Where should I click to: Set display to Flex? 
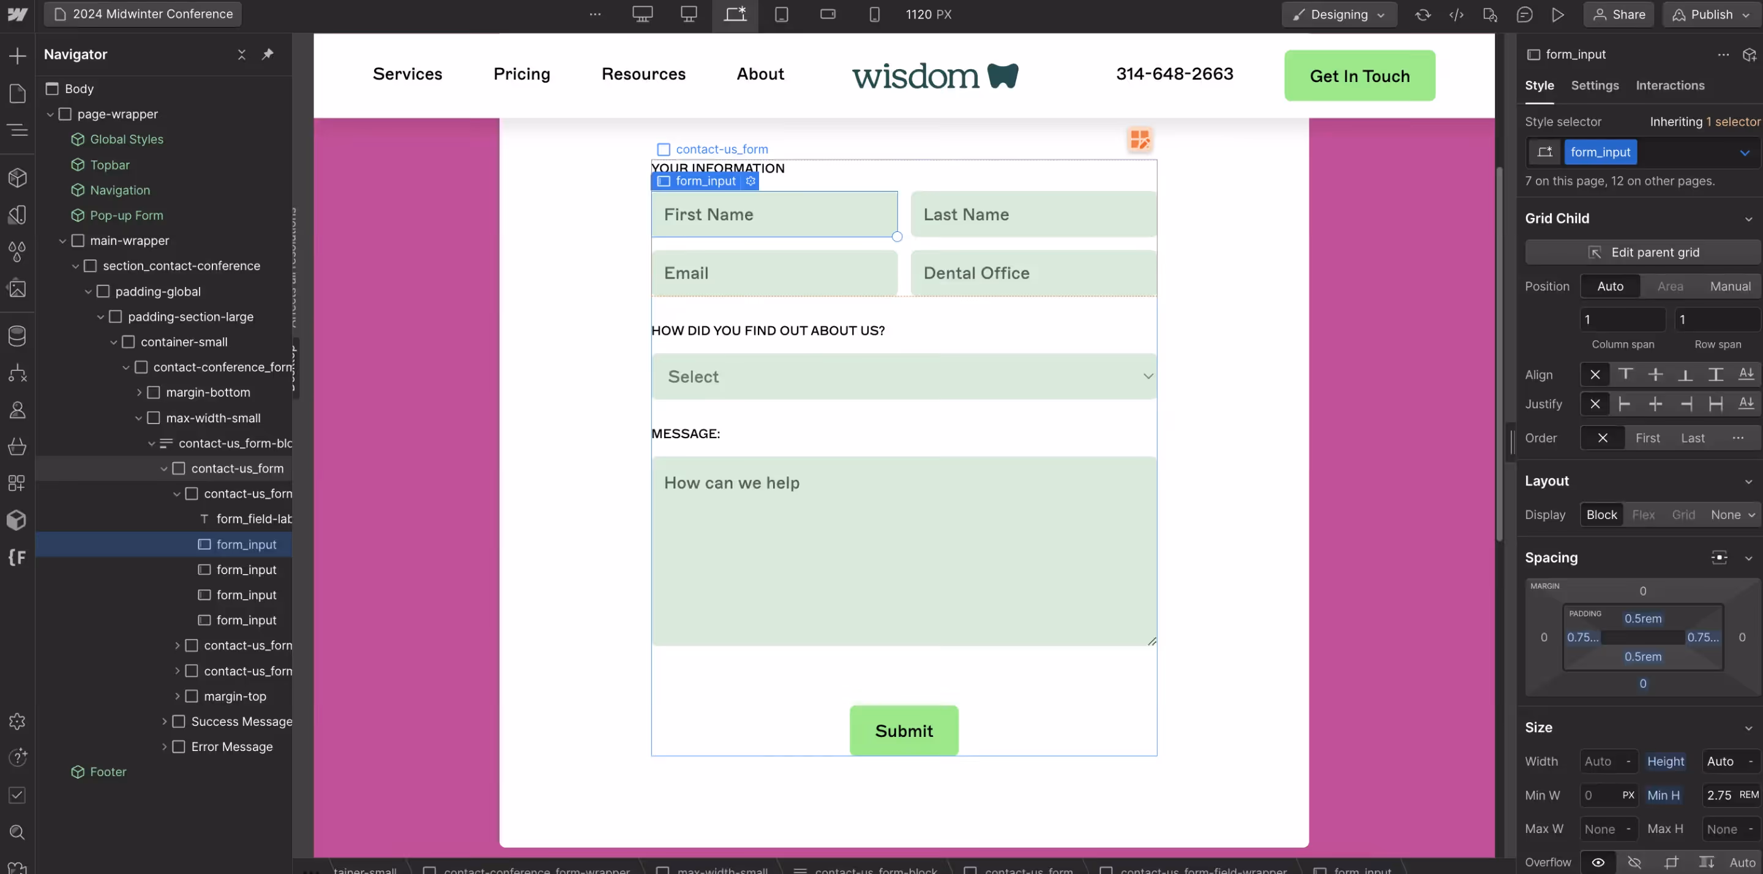click(x=1643, y=515)
